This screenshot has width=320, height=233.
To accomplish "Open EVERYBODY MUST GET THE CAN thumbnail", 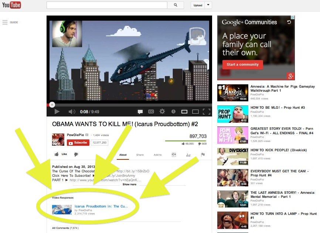I will [233, 178].
